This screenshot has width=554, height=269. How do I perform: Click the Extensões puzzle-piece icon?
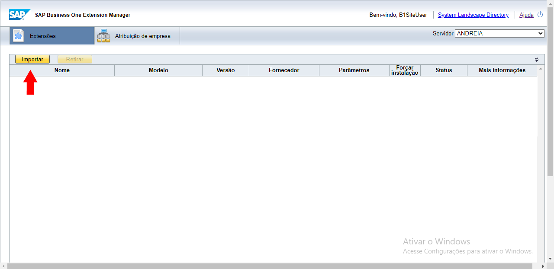point(18,36)
